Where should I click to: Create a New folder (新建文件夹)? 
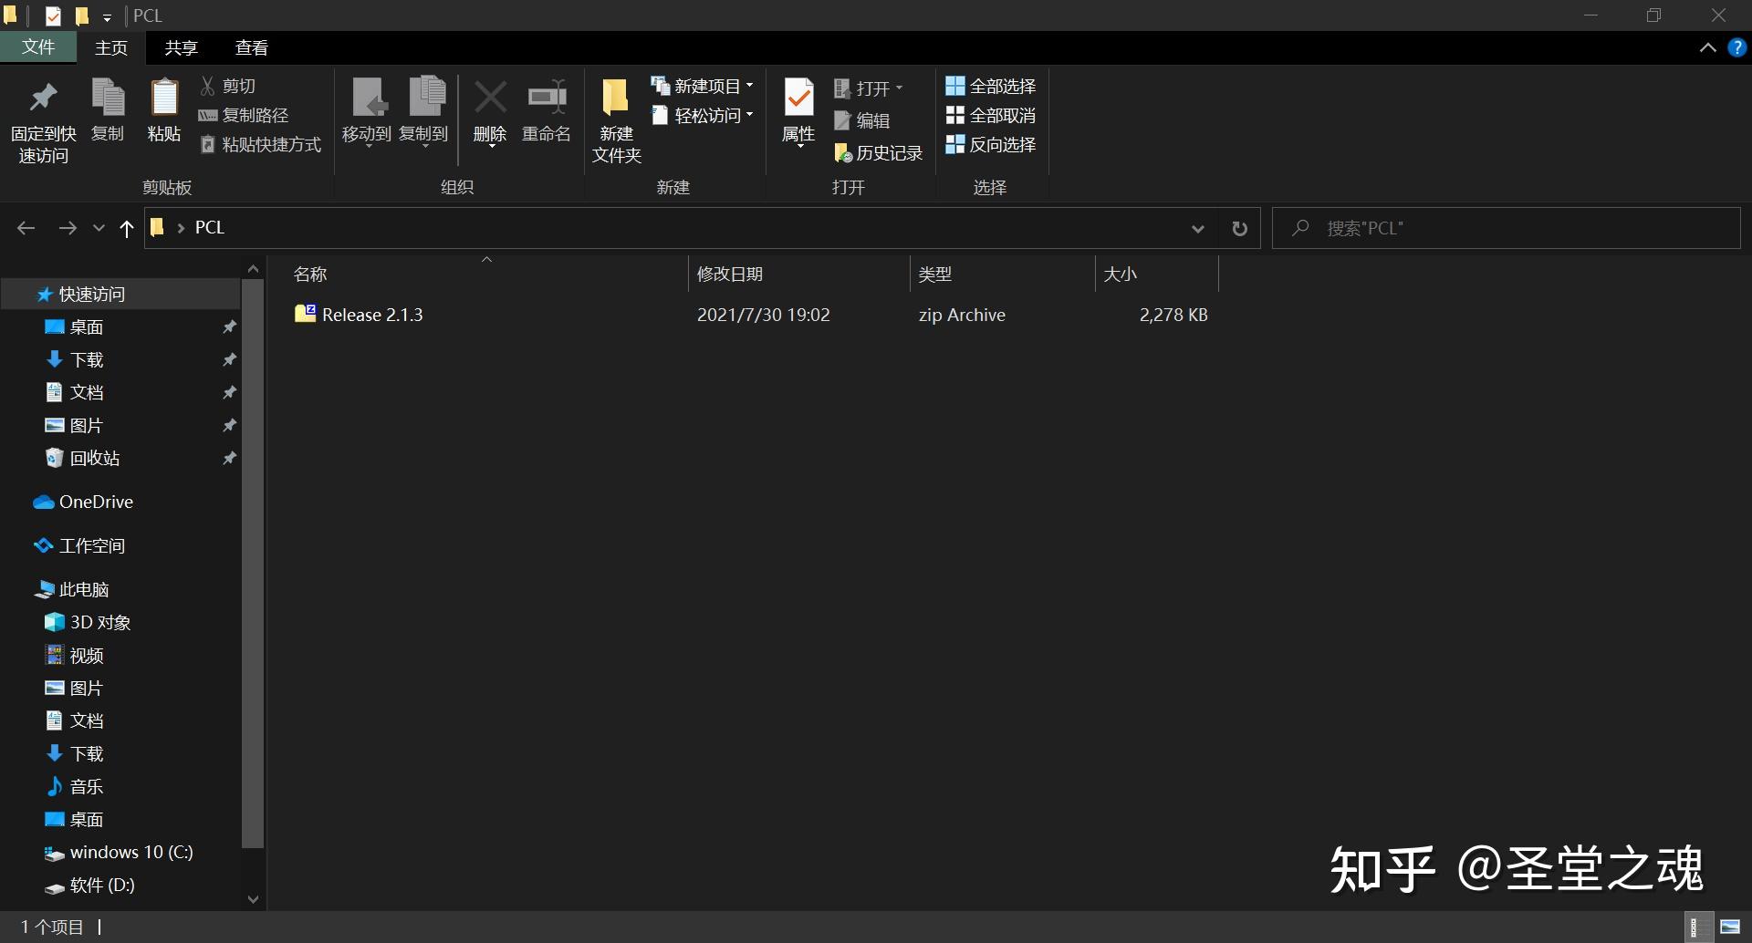click(616, 120)
